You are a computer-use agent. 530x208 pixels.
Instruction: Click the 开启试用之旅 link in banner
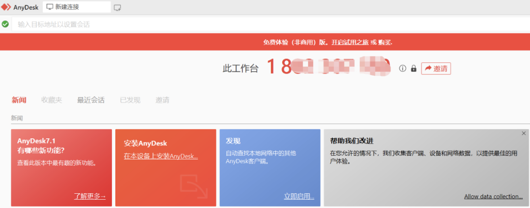point(350,43)
